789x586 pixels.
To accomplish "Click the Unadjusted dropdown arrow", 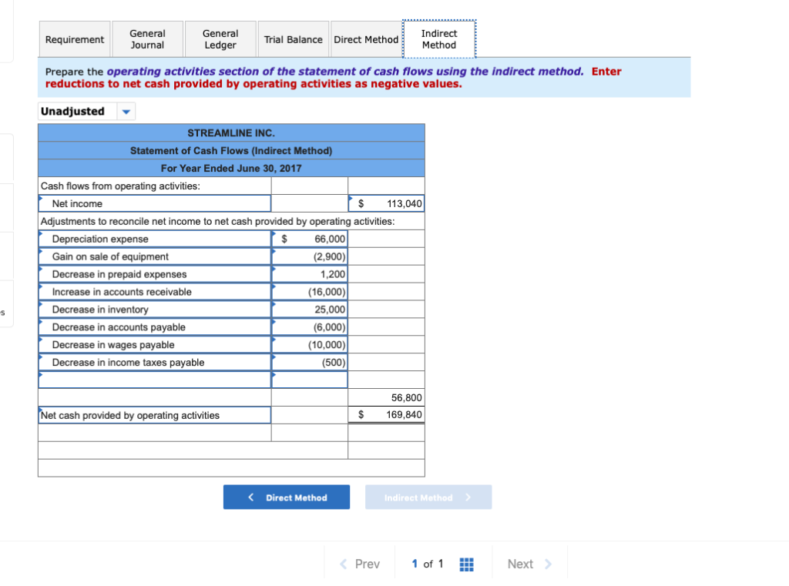I will tap(126, 111).
